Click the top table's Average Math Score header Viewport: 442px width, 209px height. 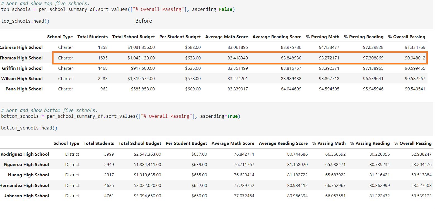tap(227, 37)
